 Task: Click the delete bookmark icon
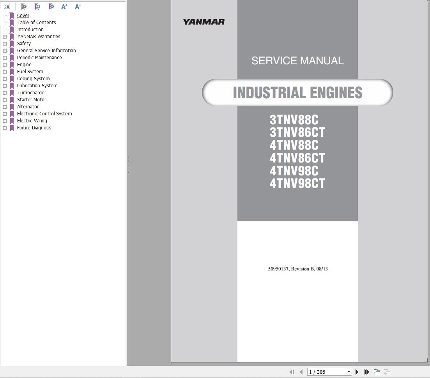pos(24,7)
